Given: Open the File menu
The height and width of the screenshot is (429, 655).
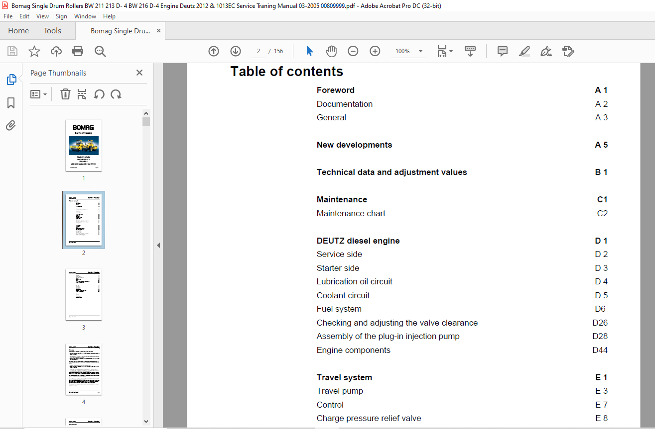Looking at the screenshot, I should pyautogui.click(x=8, y=16).
